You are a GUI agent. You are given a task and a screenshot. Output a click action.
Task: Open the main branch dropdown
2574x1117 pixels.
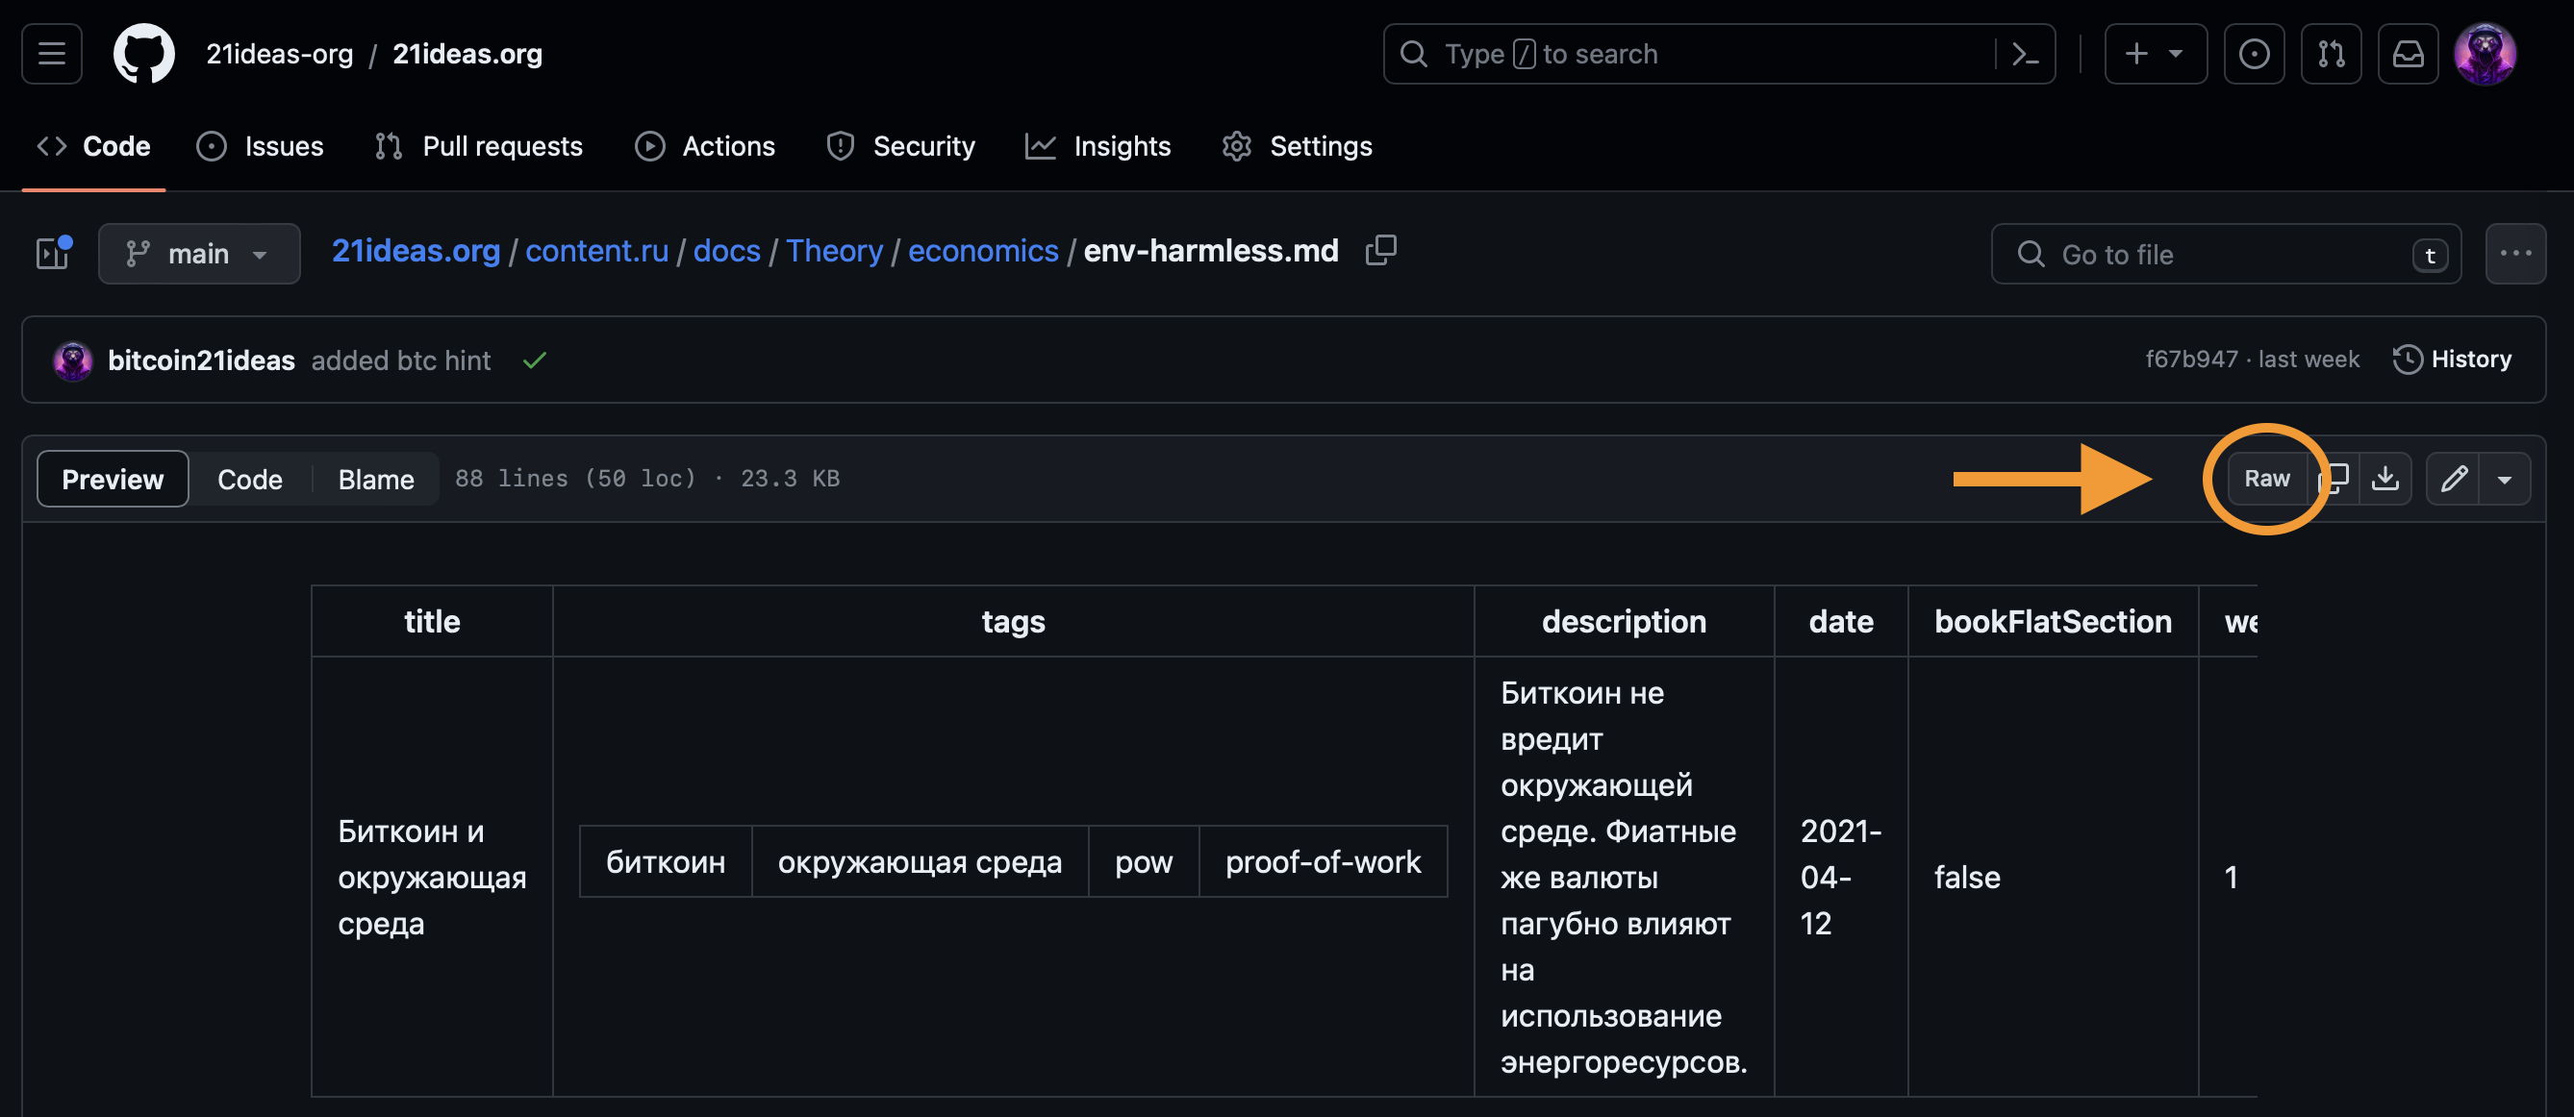(199, 254)
